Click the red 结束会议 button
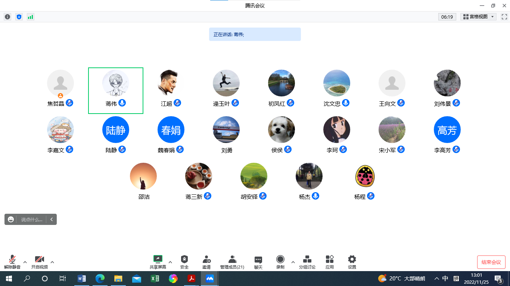Image resolution: width=510 pixels, height=286 pixels. coord(491,262)
